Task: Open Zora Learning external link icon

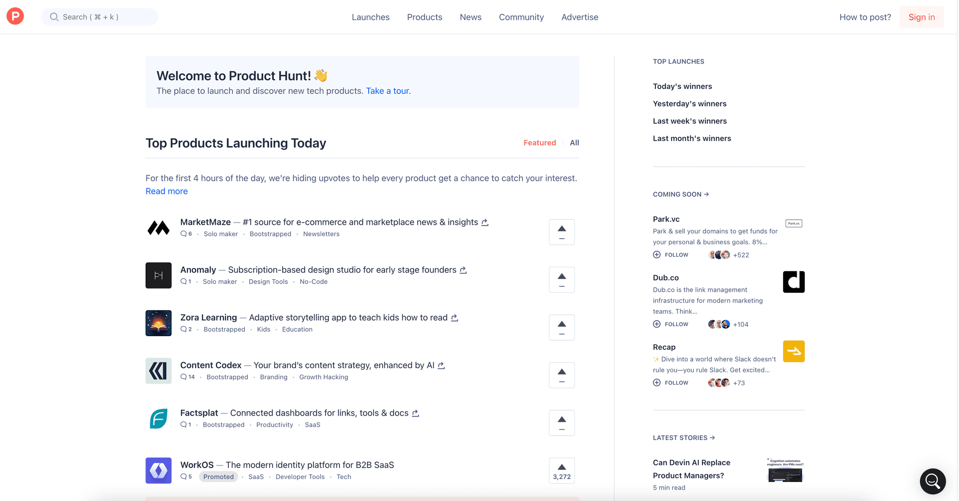Action: pos(455,318)
